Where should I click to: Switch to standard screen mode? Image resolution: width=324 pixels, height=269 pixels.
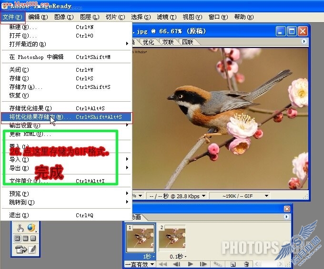click(x=18, y=239)
